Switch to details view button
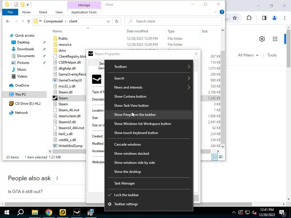The height and width of the screenshot is (218, 291). coord(215,157)
